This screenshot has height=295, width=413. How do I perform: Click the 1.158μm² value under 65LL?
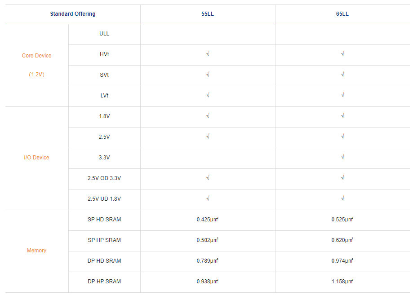point(342,282)
